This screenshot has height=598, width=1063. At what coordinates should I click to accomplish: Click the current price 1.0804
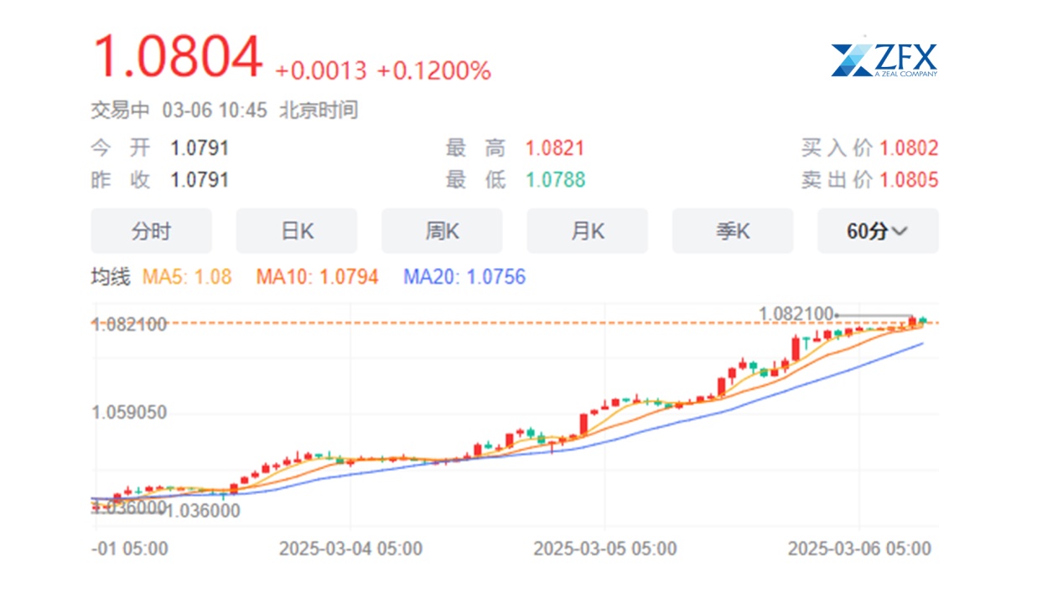178,59
